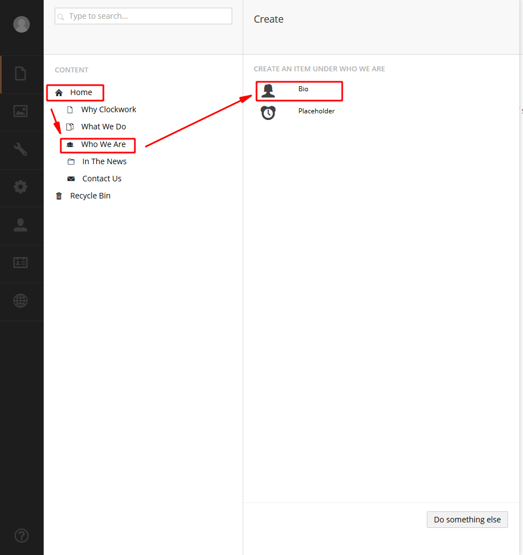The height and width of the screenshot is (555, 523).
Task: Select Who We Are tree node
Action: (103, 144)
